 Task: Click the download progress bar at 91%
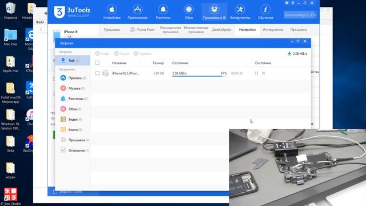point(200,76)
